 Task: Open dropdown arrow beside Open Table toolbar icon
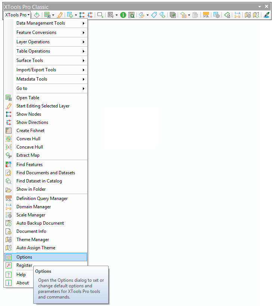(53, 15)
